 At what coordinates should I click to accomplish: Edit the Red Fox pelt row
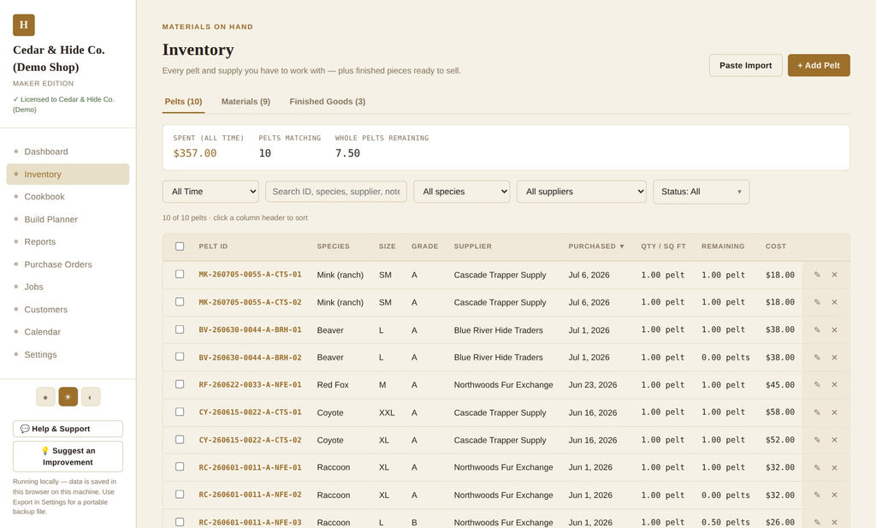(x=817, y=384)
